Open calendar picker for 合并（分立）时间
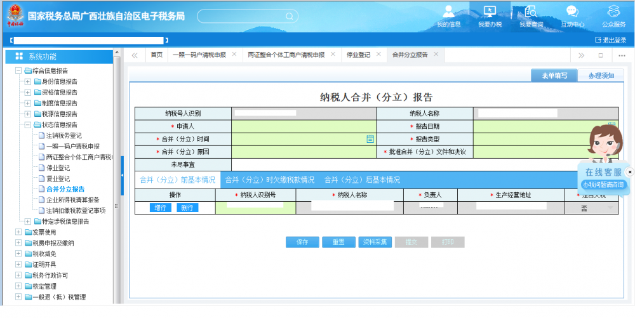 click(370, 139)
